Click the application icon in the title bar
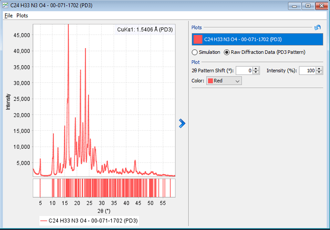The image size is (330, 230). pos(5,5)
